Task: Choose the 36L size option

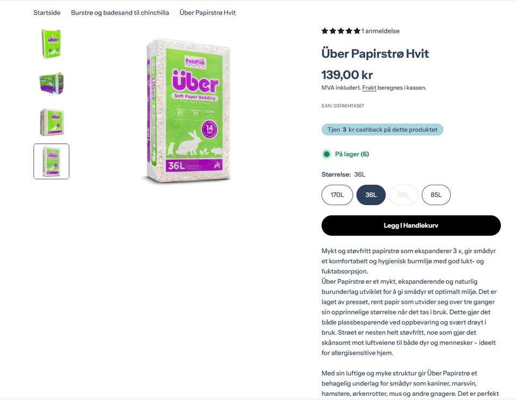Action: click(x=371, y=195)
